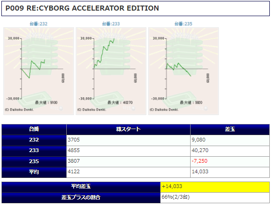The height and width of the screenshot is (206, 273).
Task: Click the yellow +14,033 average cell
Action: [x=215, y=187]
